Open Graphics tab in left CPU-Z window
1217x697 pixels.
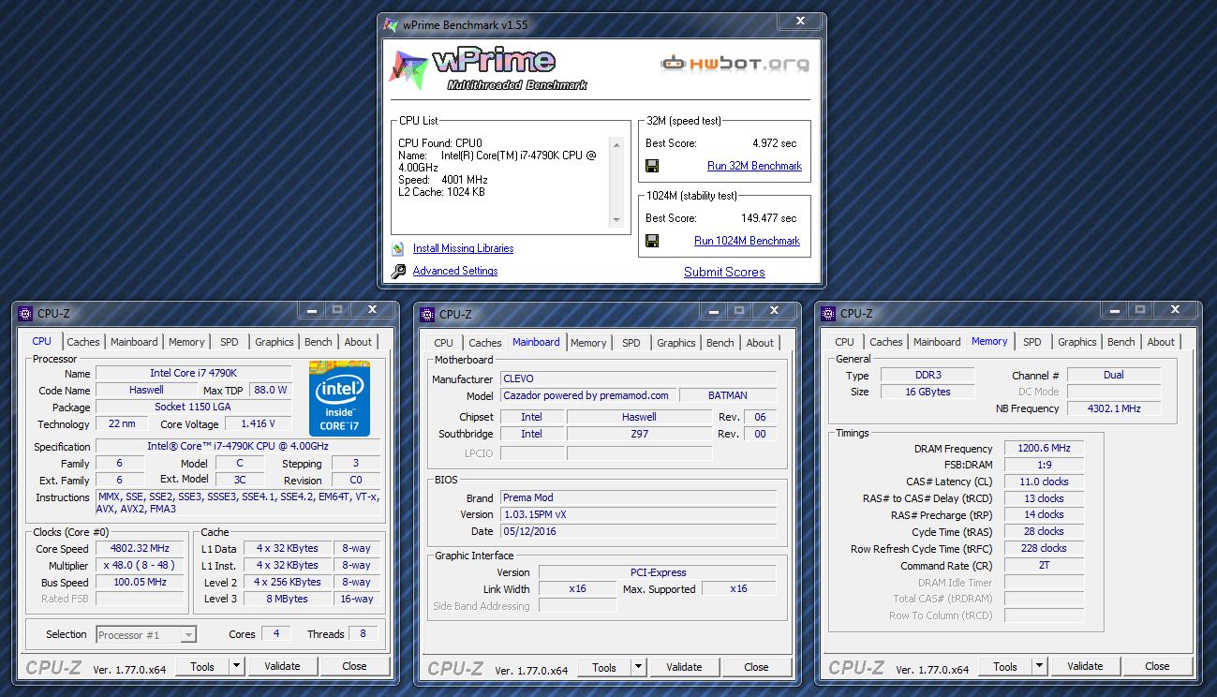click(x=275, y=342)
